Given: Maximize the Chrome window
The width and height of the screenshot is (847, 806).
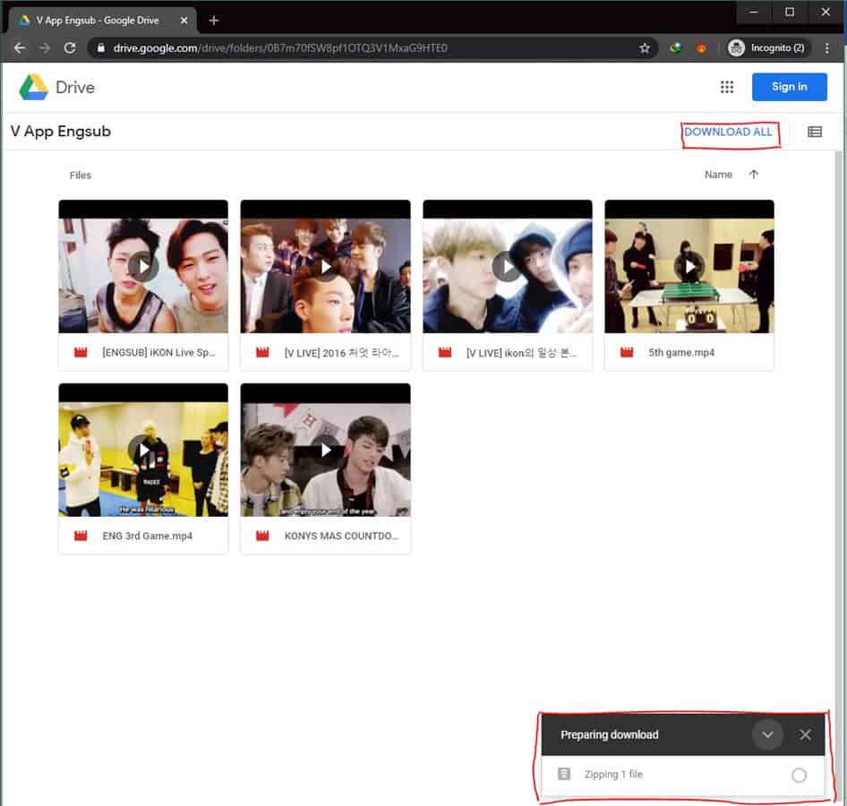Looking at the screenshot, I should pyautogui.click(x=790, y=12).
